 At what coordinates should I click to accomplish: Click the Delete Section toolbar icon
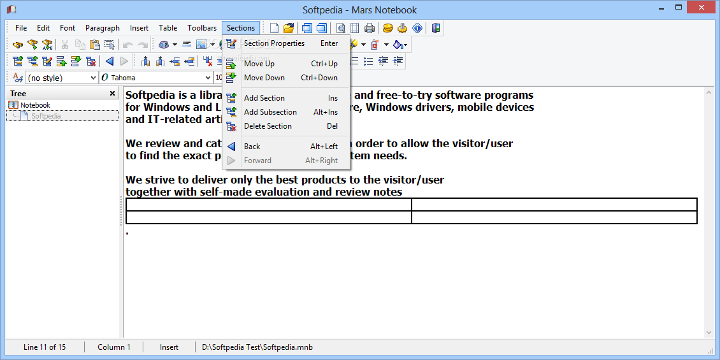tap(91, 61)
